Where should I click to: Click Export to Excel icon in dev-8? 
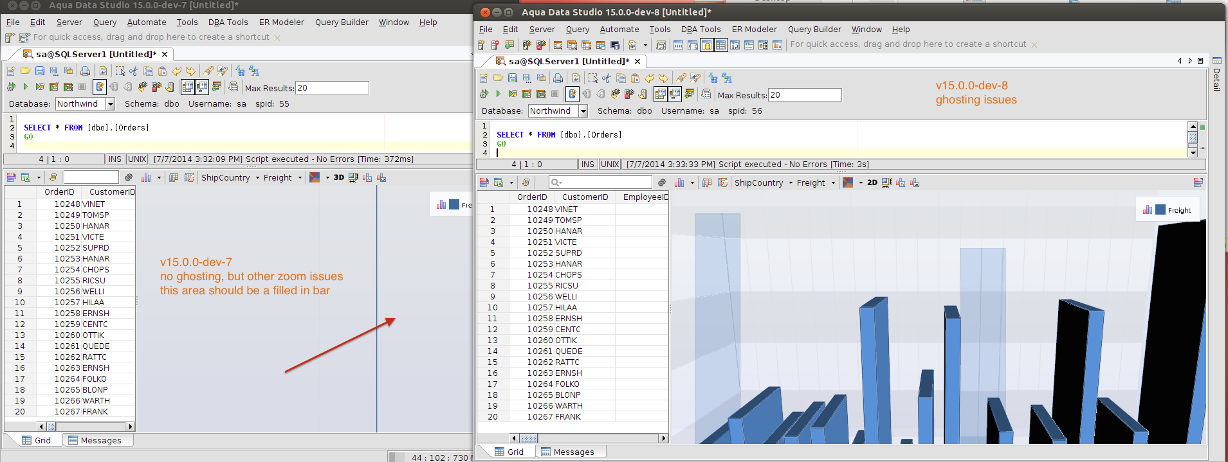[499, 182]
